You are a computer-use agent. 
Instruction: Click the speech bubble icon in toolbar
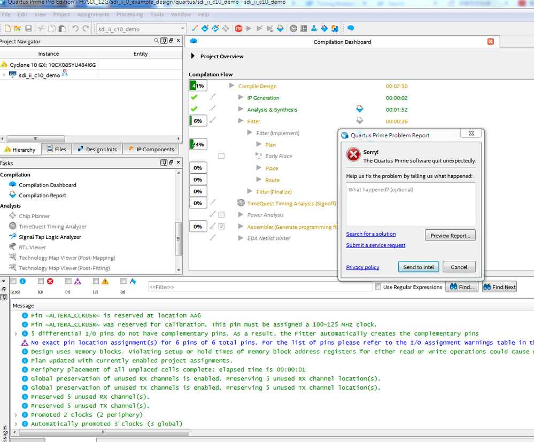pos(351,28)
